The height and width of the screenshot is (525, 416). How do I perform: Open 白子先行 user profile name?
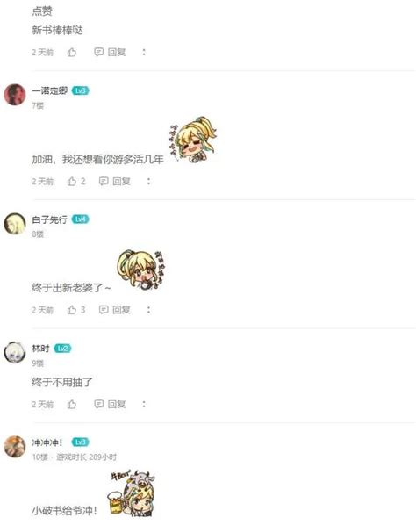(49, 219)
